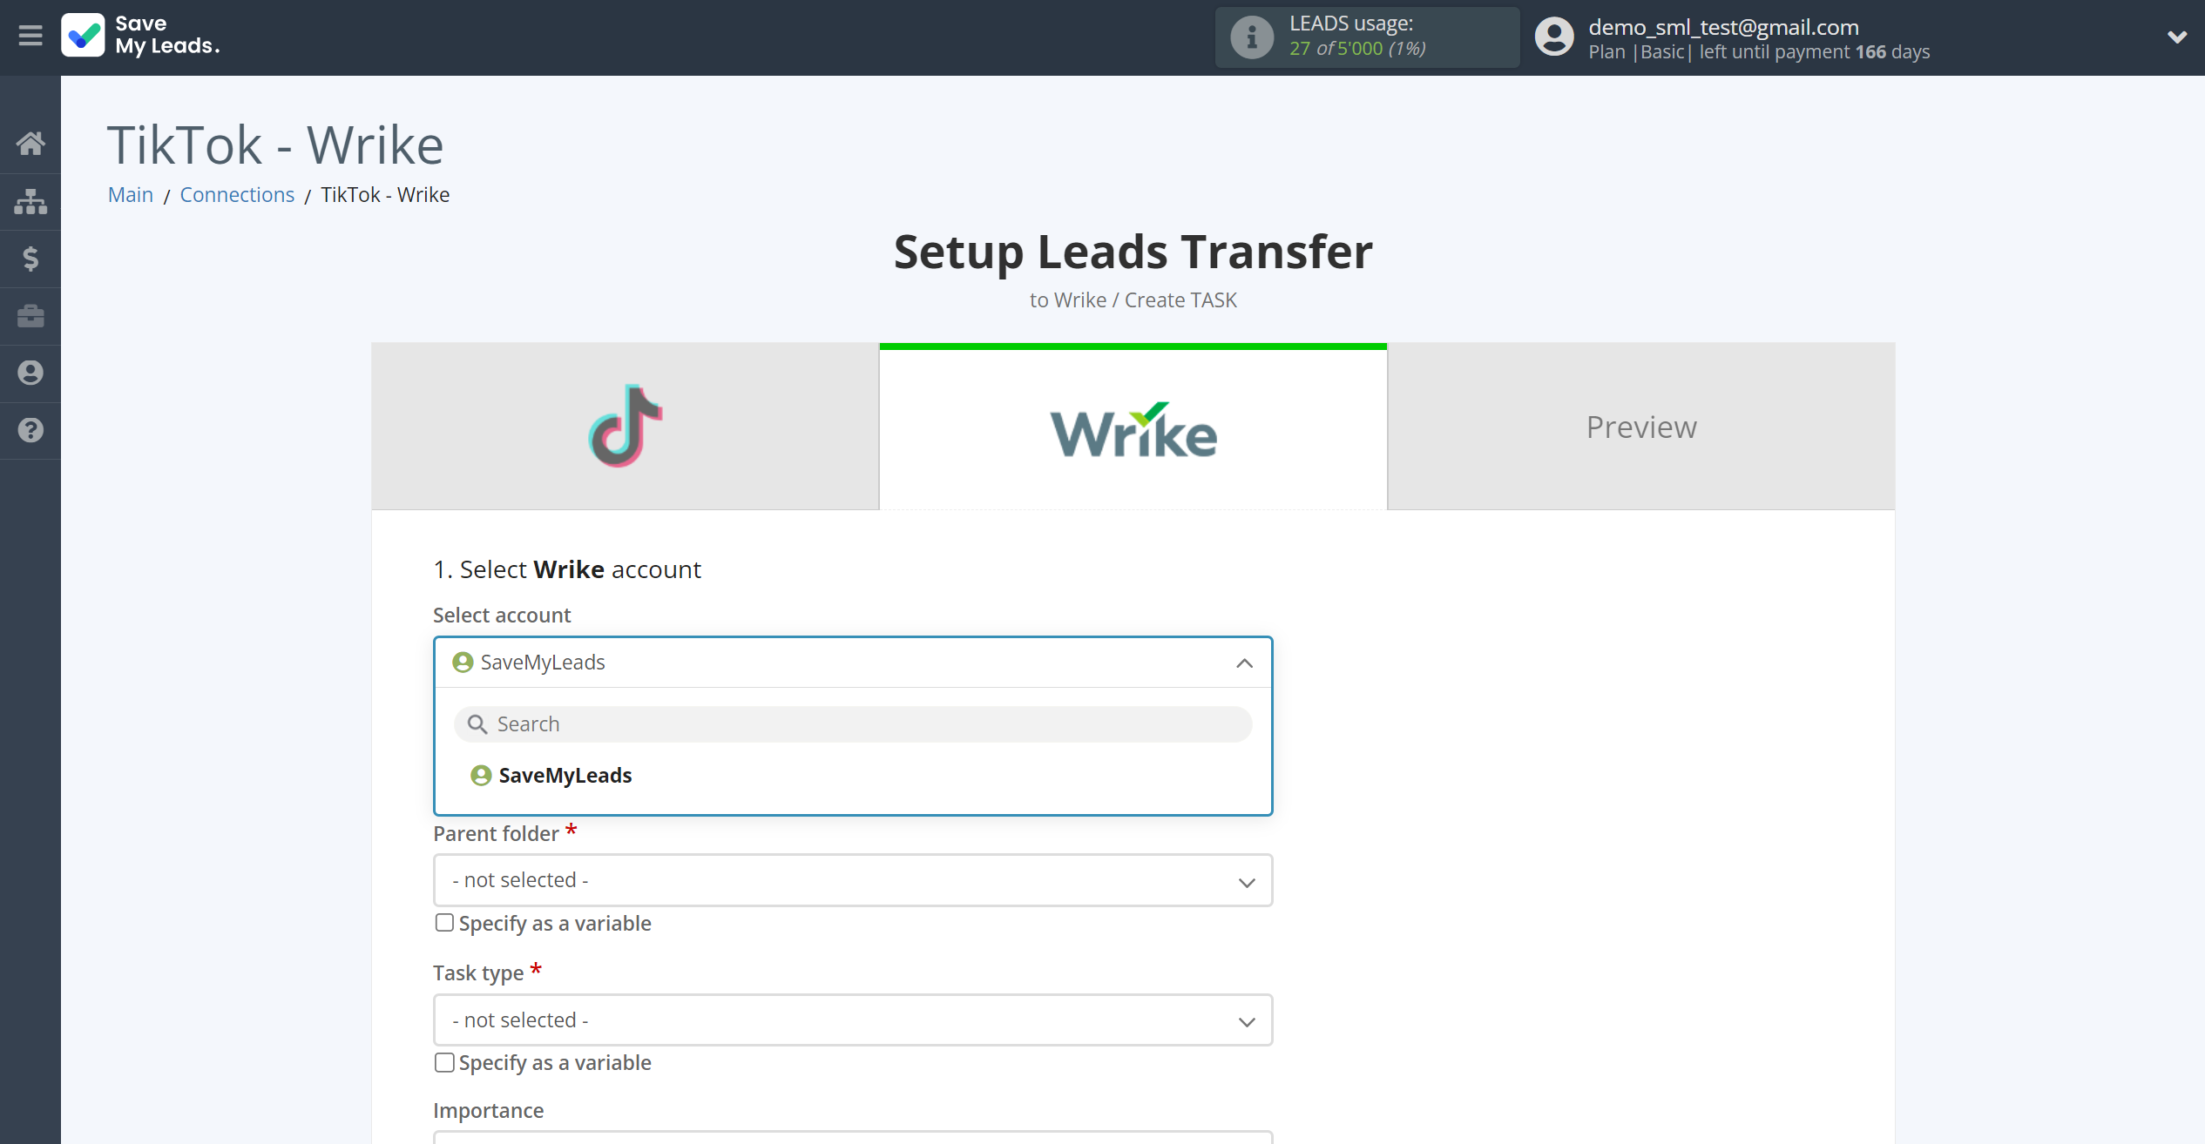Expand the Task type dropdown
Image resolution: width=2205 pixels, height=1144 pixels.
pyautogui.click(x=853, y=1019)
